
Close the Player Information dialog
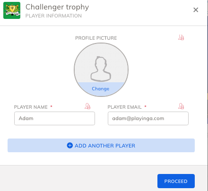pos(196,10)
